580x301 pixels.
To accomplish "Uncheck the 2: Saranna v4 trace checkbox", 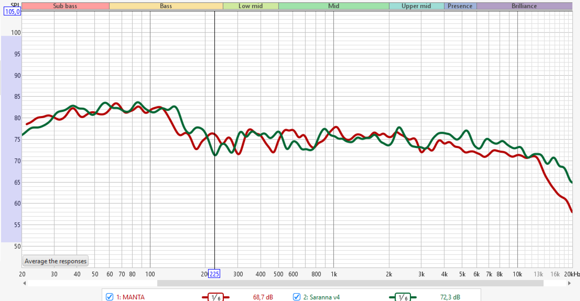I will click(x=297, y=297).
